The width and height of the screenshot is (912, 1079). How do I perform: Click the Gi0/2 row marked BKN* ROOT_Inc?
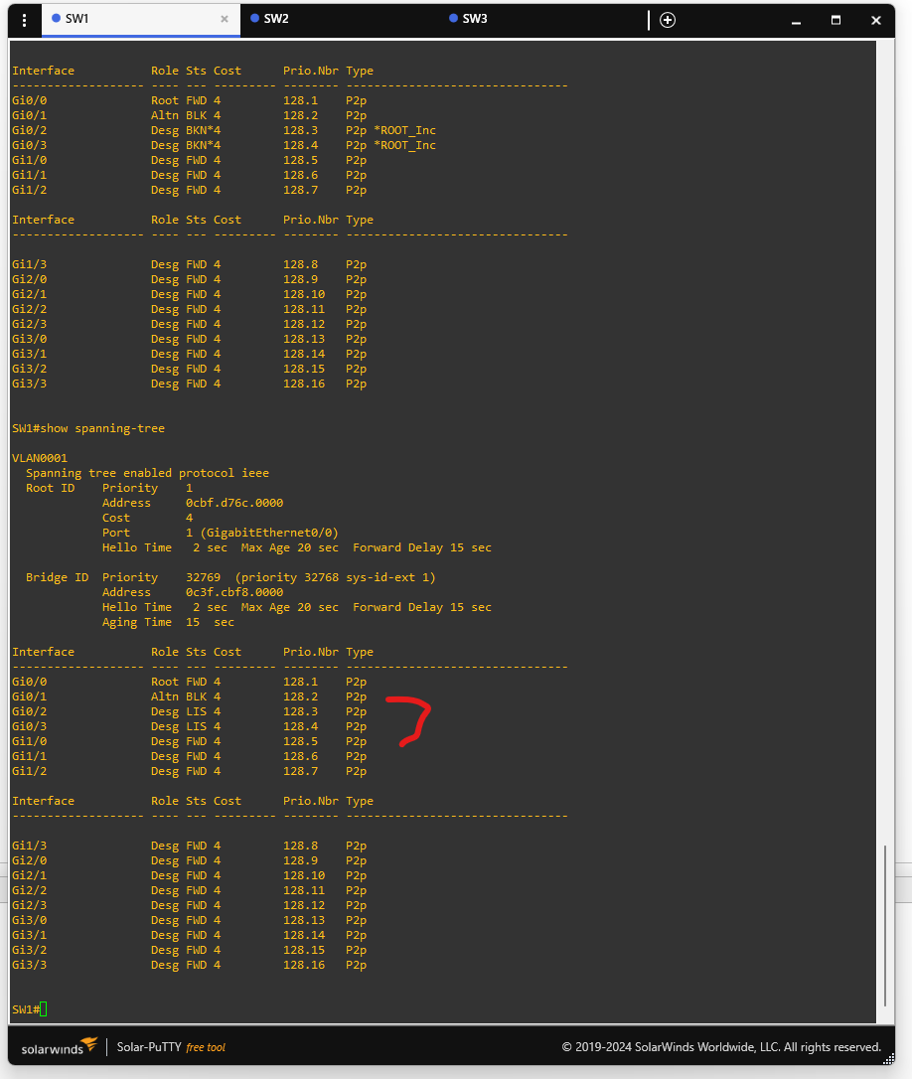[224, 130]
